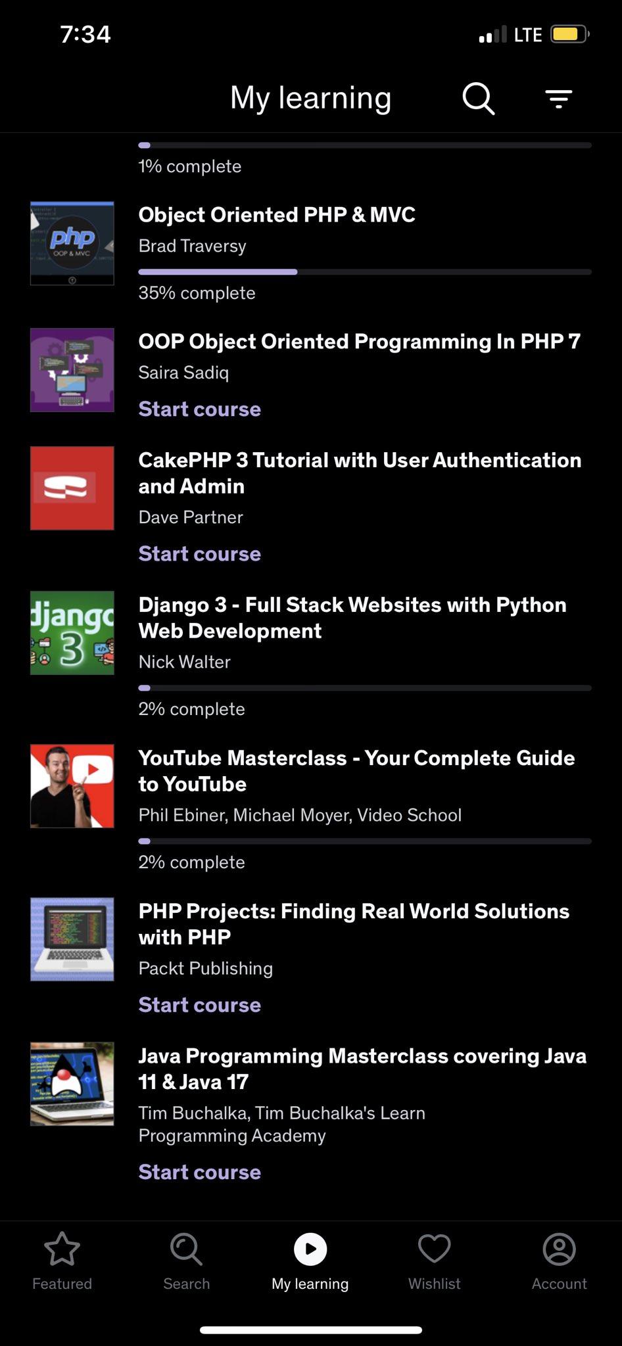The width and height of the screenshot is (622, 1346).
Task: Tap "2% complete" under YouTube Masterclass
Action: [191, 862]
